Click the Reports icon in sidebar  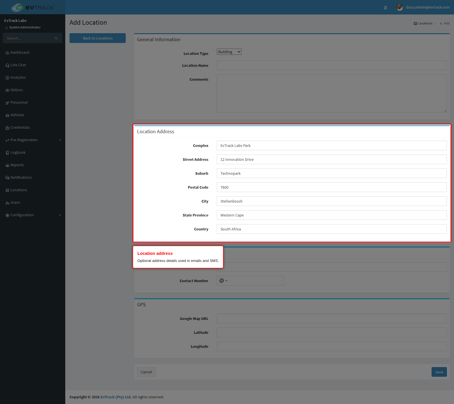[x=7, y=165]
